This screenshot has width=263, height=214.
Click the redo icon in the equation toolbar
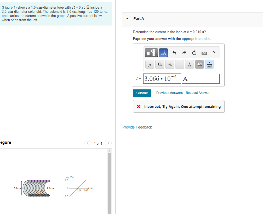point(184,53)
